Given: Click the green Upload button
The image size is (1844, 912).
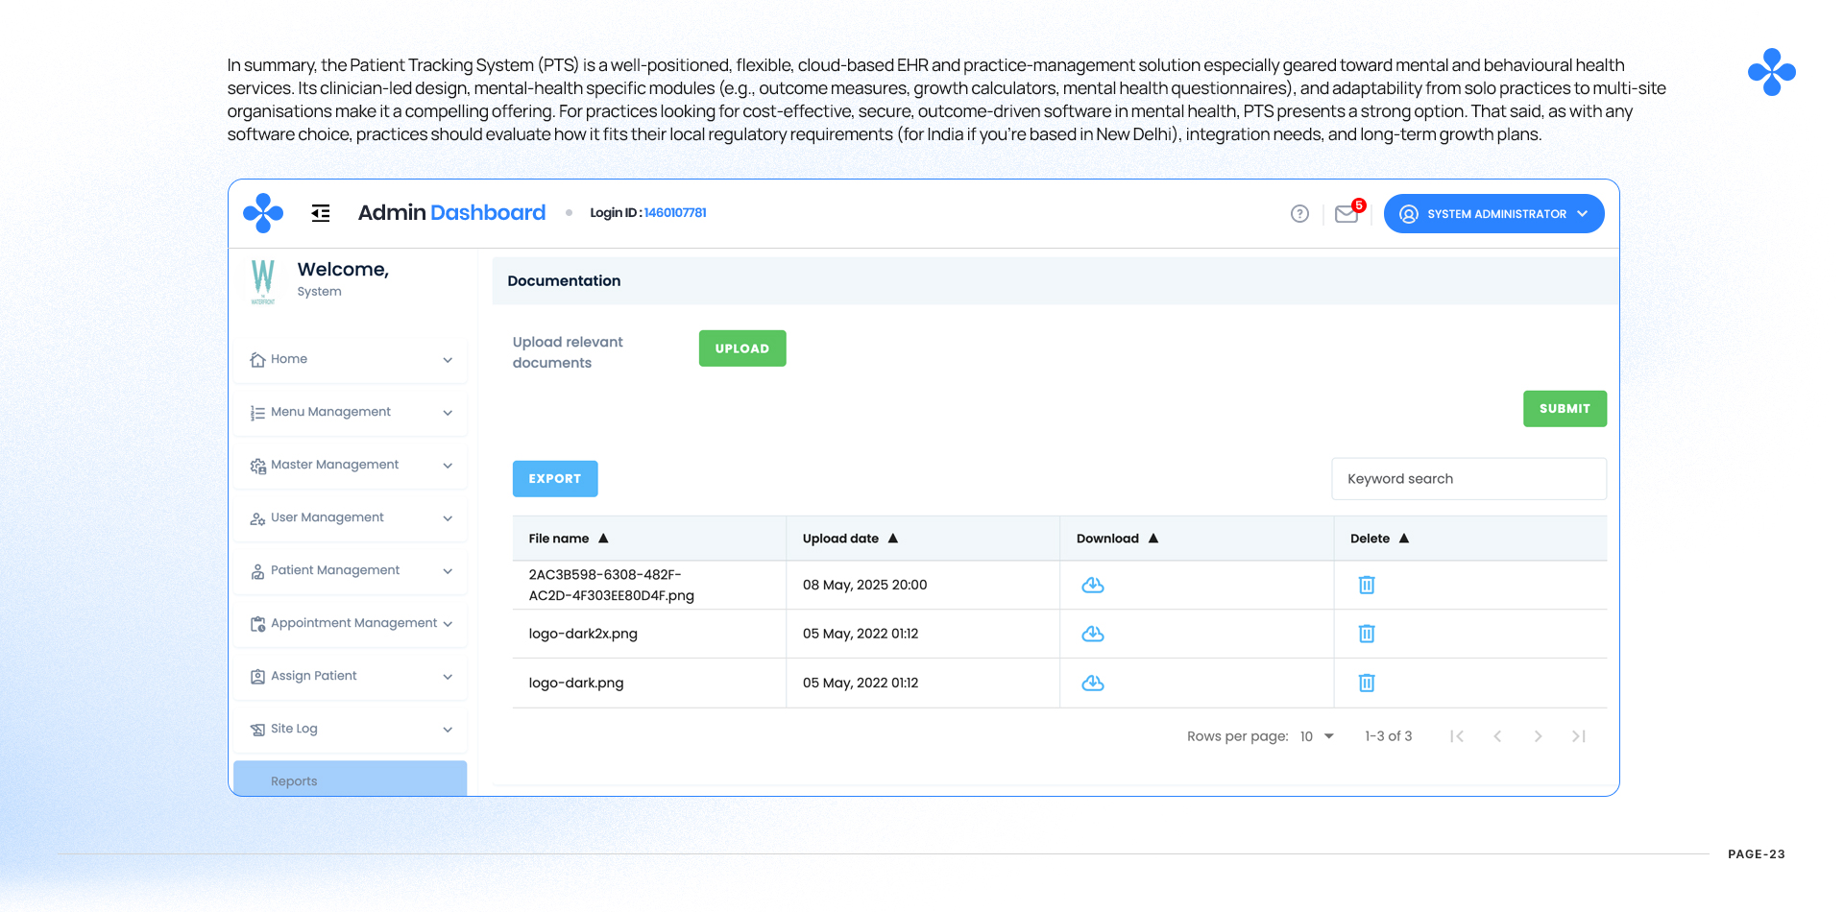Looking at the screenshot, I should tap(741, 348).
